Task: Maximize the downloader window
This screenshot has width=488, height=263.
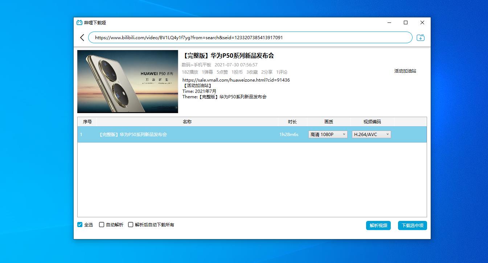Action: click(x=406, y=22)
